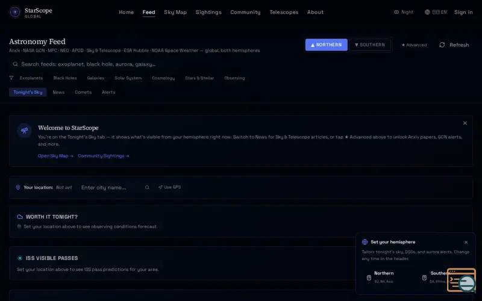Follow the Open Sky Map link
Viewport: 482px width, 301px height.
coord(55,156)
